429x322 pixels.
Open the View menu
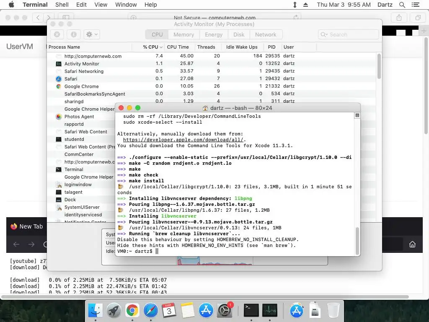(x=101, y=5)
